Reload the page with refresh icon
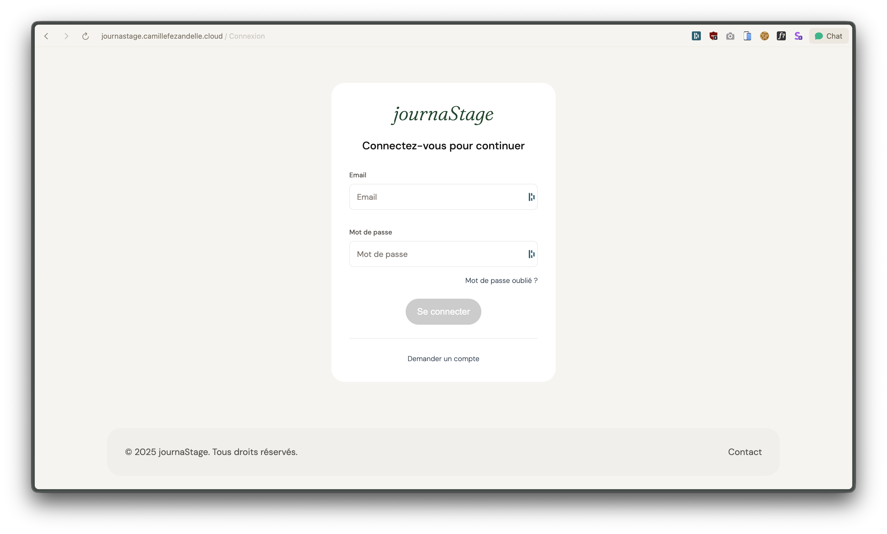Image resolution: width=887 pixels, height=534 pixels. tap(85, 36)
